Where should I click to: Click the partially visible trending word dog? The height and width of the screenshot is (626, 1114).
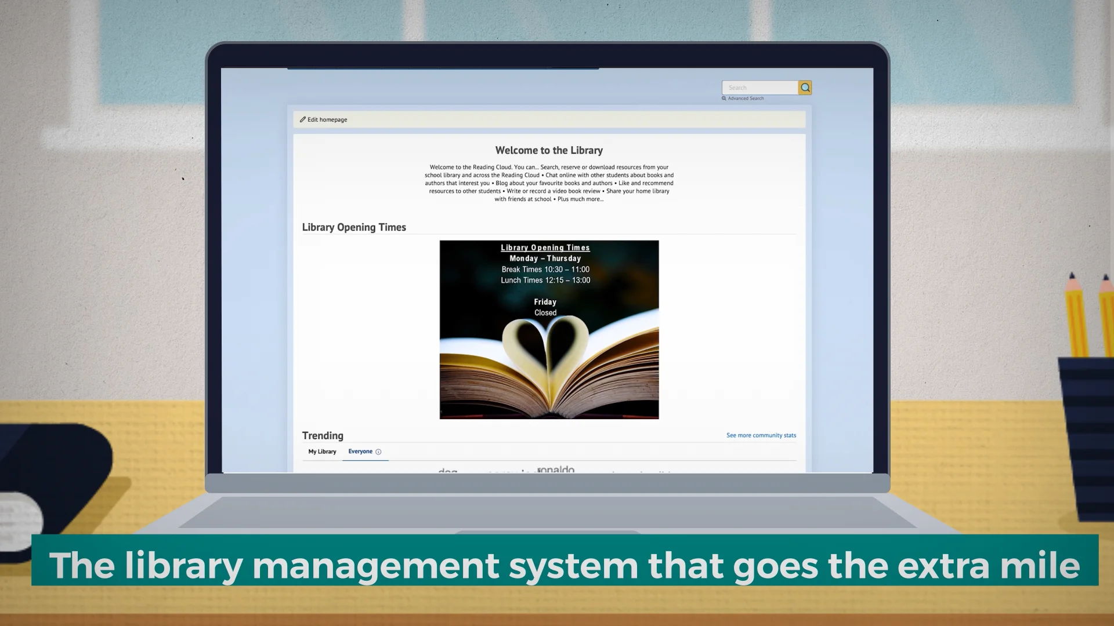pyautogui.click(x=447, y=471)
